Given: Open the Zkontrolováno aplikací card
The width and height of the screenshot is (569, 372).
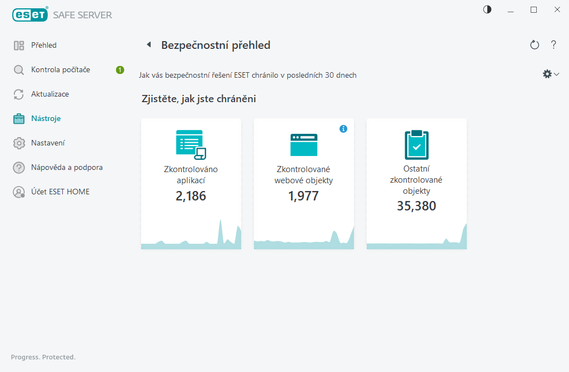Looking at the screenshot, I should 191,183.
